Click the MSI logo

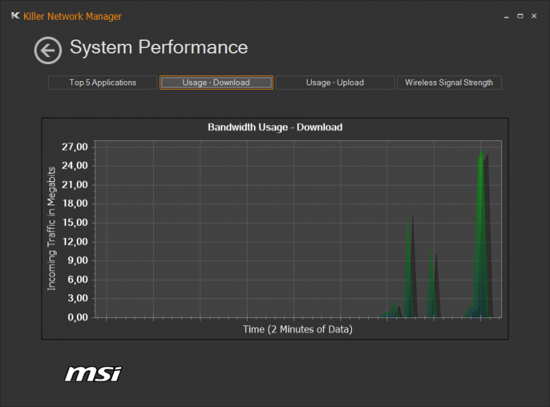click(93, 374)
